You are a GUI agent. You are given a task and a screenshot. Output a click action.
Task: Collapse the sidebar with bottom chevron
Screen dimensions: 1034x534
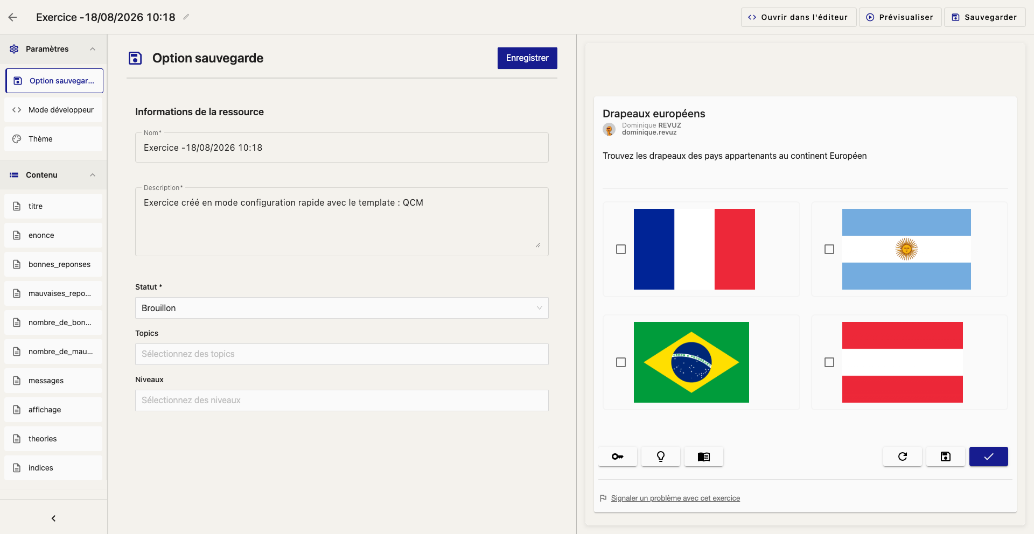click(x=53, y=518)
